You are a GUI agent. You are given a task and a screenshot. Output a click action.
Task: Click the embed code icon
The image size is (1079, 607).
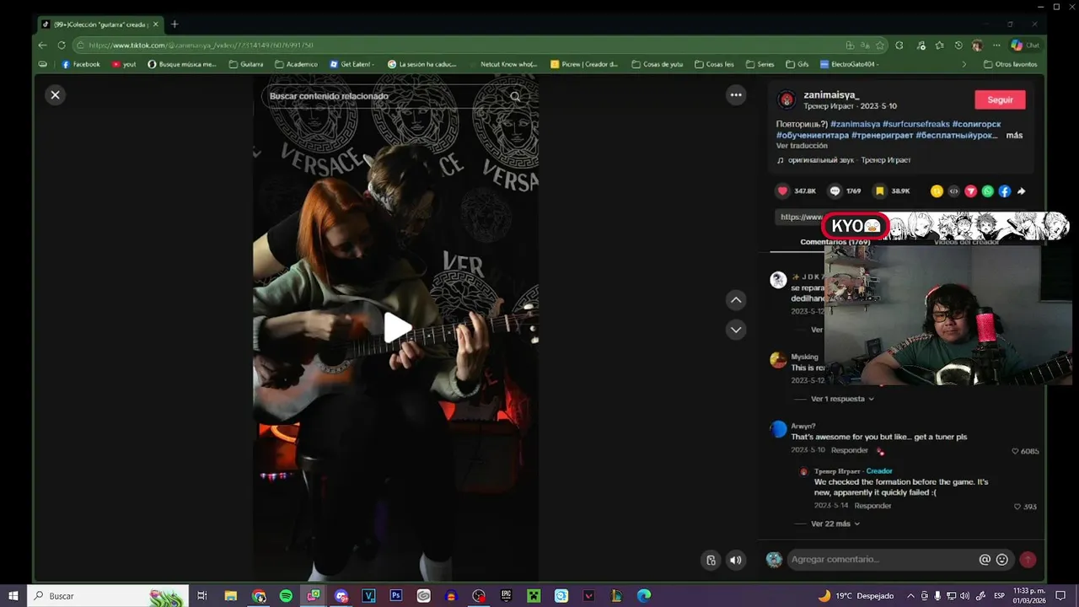click(x=953, y=191)
